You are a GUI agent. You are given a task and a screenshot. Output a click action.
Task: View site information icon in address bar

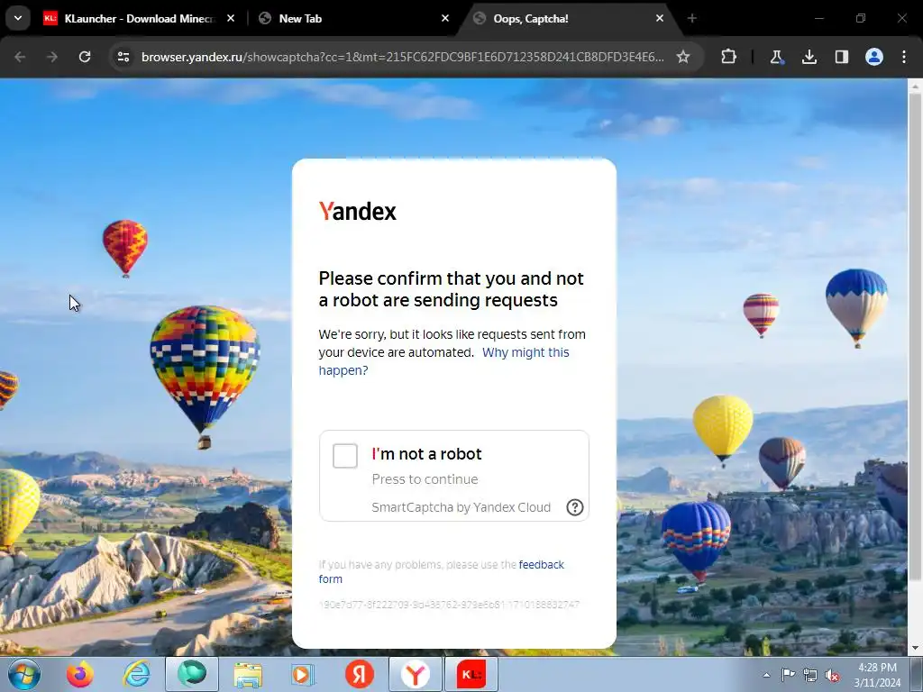[x=123, y=57]
